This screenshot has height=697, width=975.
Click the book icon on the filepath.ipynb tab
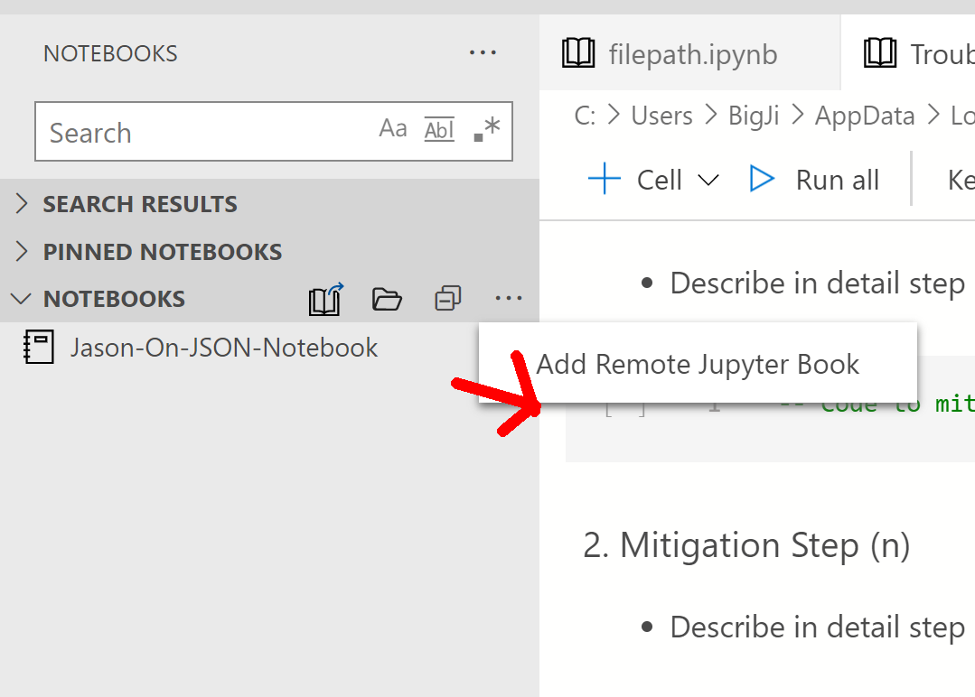pyautogui.click(x=578, y=52)
